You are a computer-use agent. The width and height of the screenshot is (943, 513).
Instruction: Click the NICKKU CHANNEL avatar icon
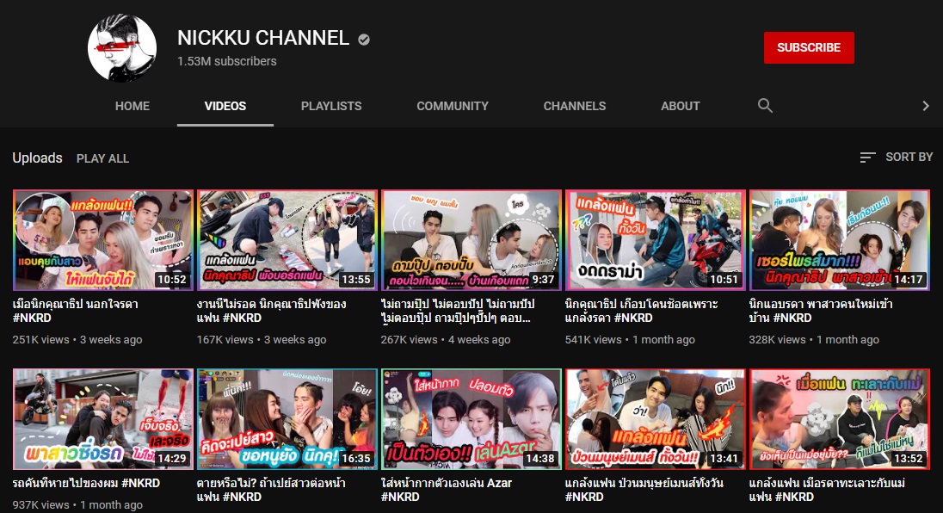tap(122, 48)
